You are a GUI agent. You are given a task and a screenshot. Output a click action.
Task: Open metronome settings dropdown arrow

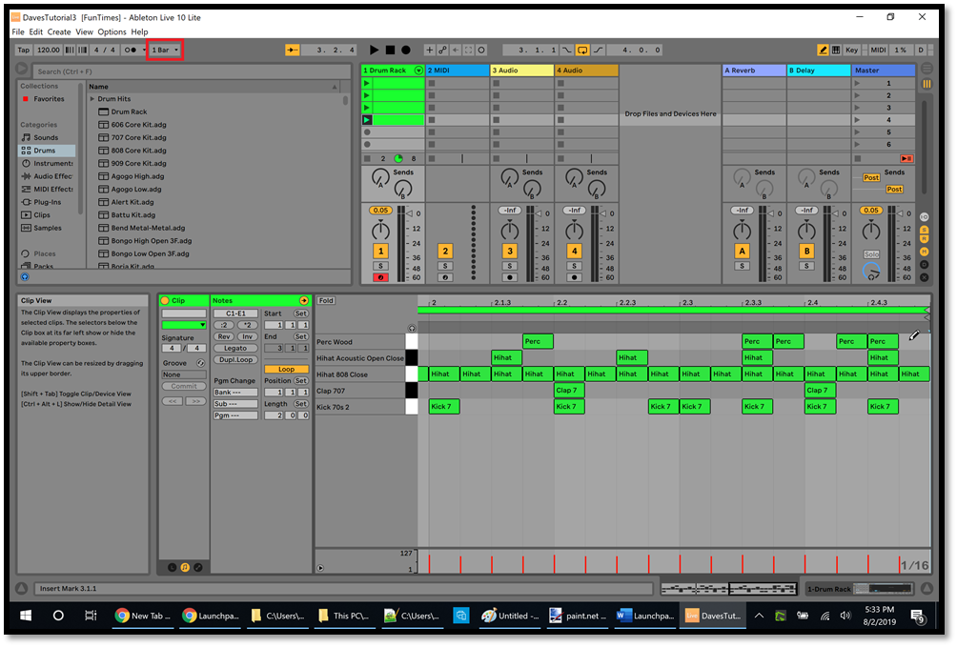click(x=144, y=51)
